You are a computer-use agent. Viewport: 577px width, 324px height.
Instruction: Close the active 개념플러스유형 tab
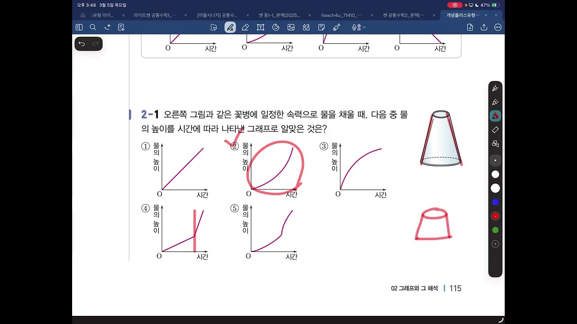pyautogui.click(x=496, y=15)
